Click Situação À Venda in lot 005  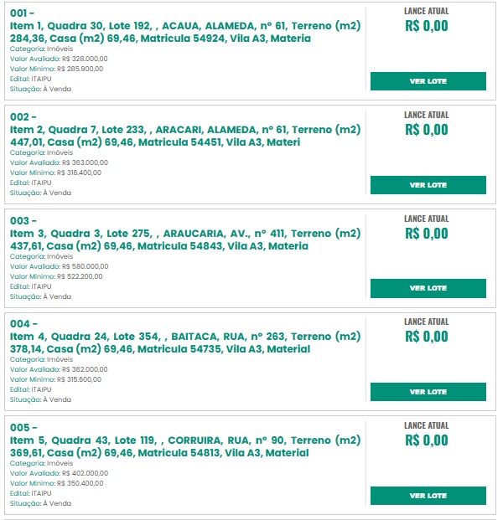40,503
